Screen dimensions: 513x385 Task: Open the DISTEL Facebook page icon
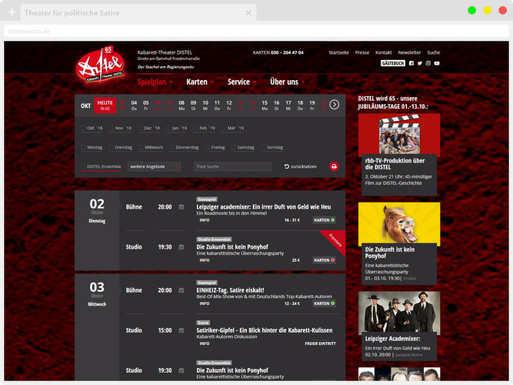pos(411,63)
